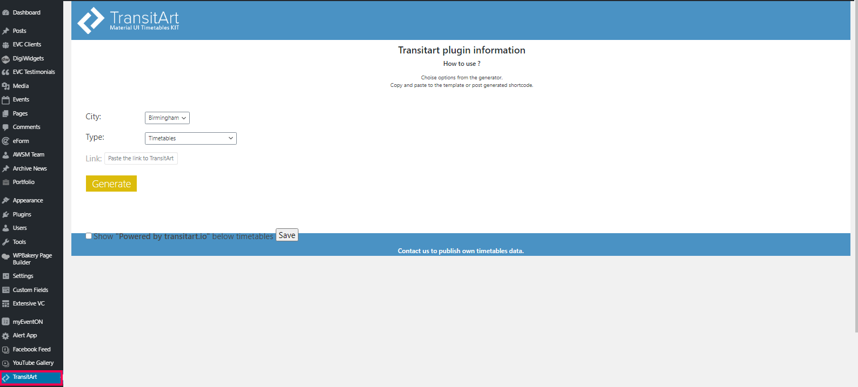
Task: Click the Save button
Action: point(287,235)
